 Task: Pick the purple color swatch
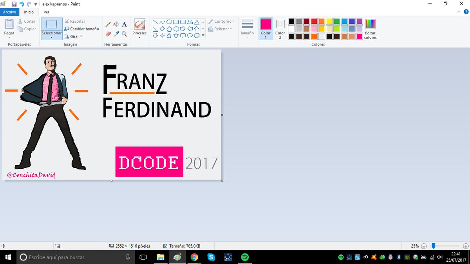360,21
